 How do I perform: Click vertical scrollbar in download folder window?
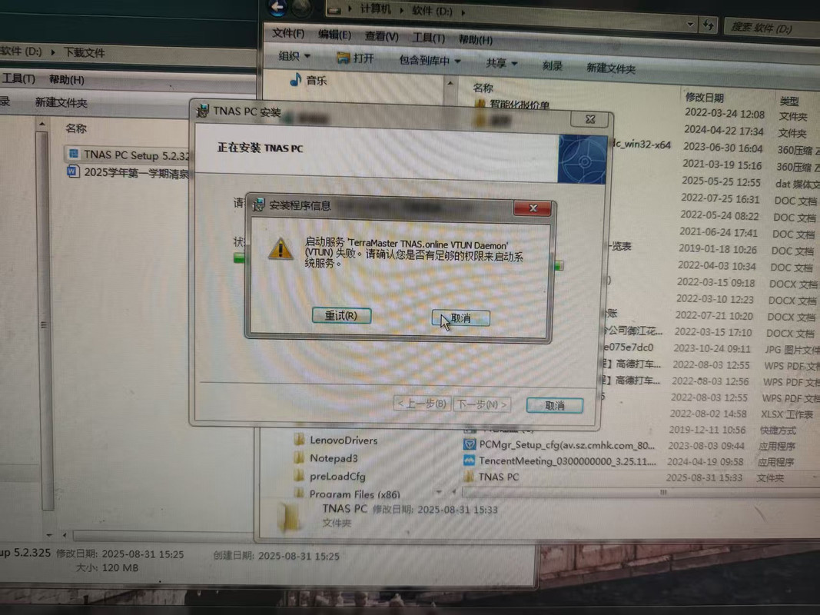(45, 319)
